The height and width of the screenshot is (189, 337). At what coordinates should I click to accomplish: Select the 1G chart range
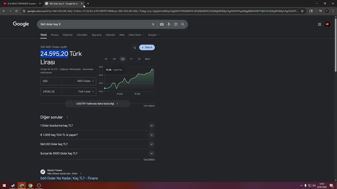point(106,59)
